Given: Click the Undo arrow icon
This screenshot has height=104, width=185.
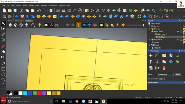Looking at the screenshot, I should click(x=39, y=10).
